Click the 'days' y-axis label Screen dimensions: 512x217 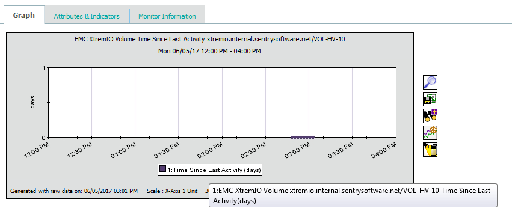(x=32, y=102)
